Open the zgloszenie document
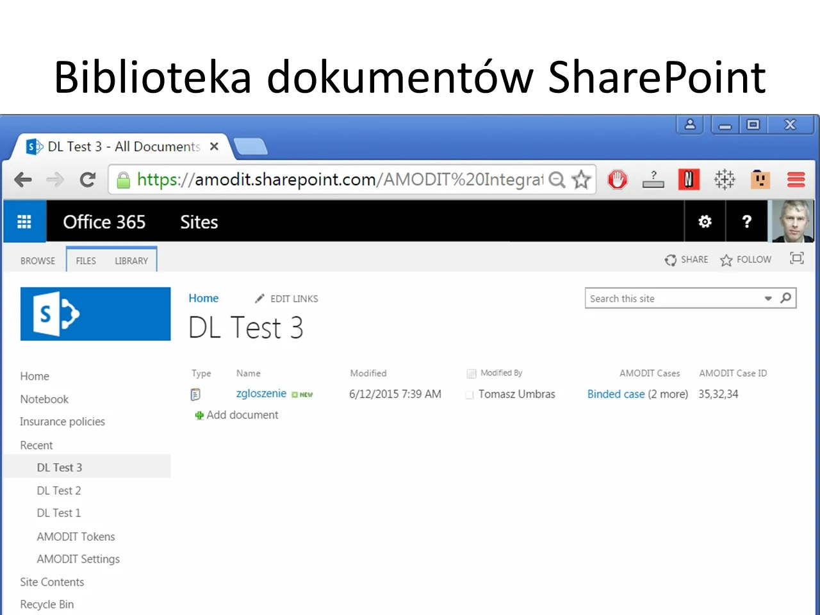The width and height of the screenshot is (820, 615). (261, 393)
